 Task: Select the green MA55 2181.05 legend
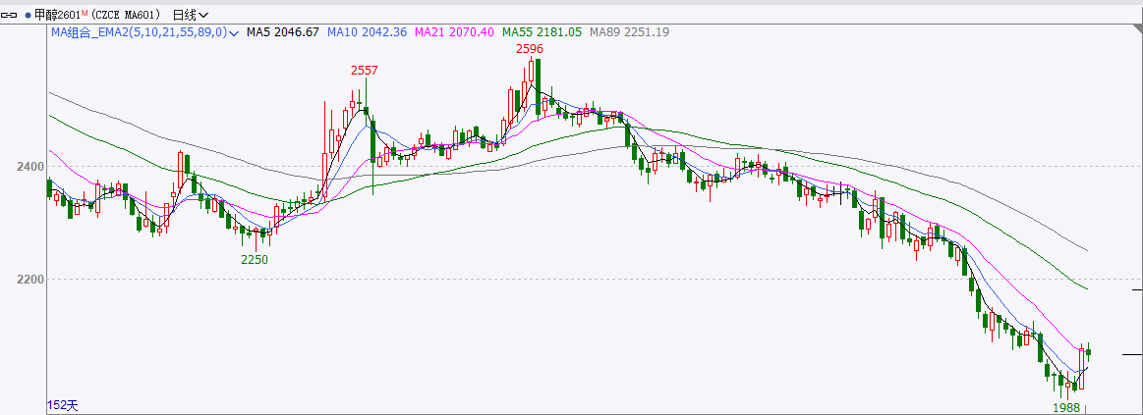point(542,32)
